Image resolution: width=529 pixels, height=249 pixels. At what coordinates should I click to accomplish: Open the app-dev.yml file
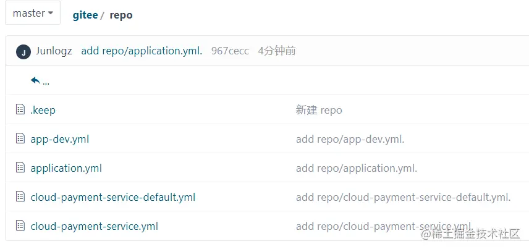pos(60,140)
